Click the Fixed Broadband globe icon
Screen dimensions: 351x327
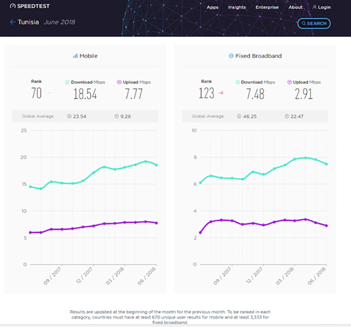231,56
